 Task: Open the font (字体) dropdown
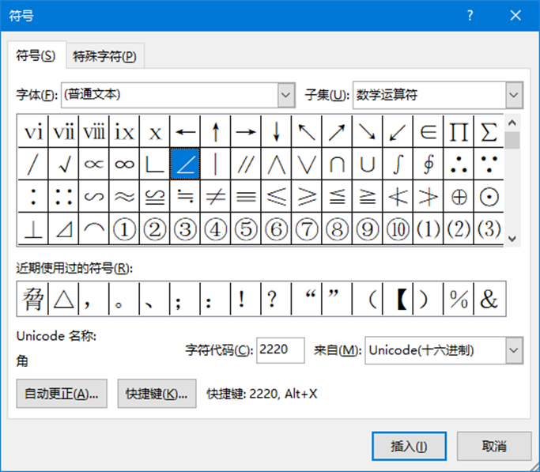(x=285, y=96)
